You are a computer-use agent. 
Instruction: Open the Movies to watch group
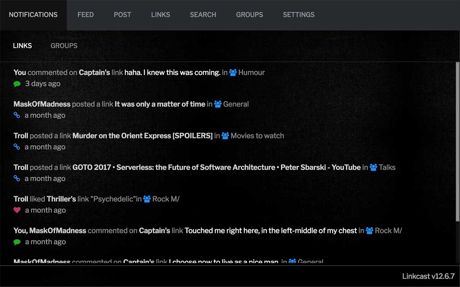(257, 136)
